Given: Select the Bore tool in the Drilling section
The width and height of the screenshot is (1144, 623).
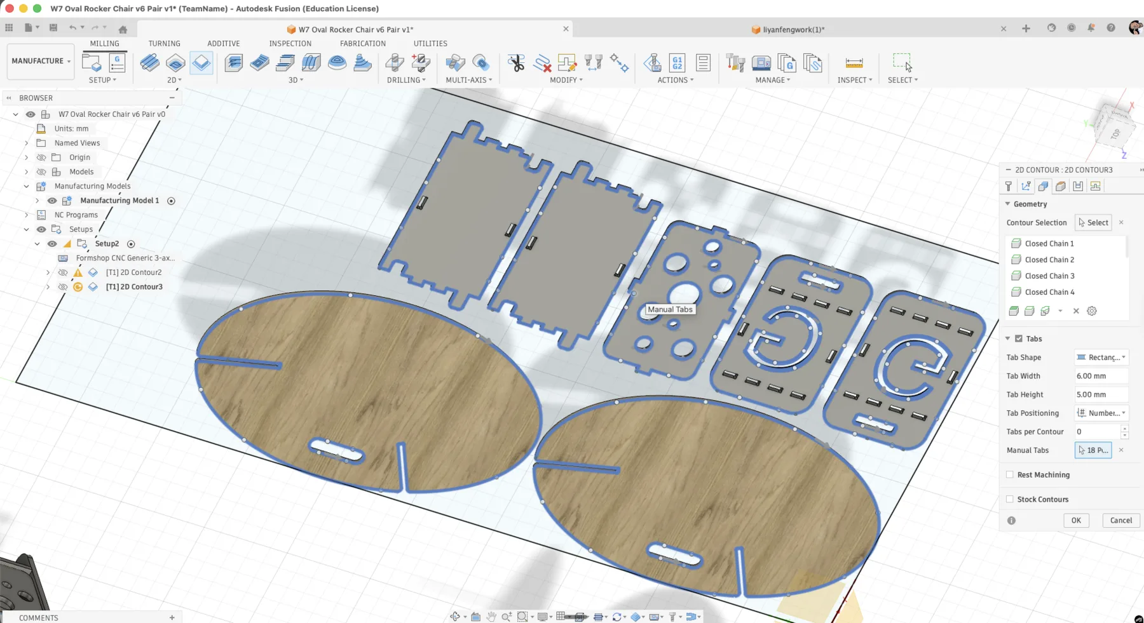Looking at the screenshot, I should pos(419,63).
